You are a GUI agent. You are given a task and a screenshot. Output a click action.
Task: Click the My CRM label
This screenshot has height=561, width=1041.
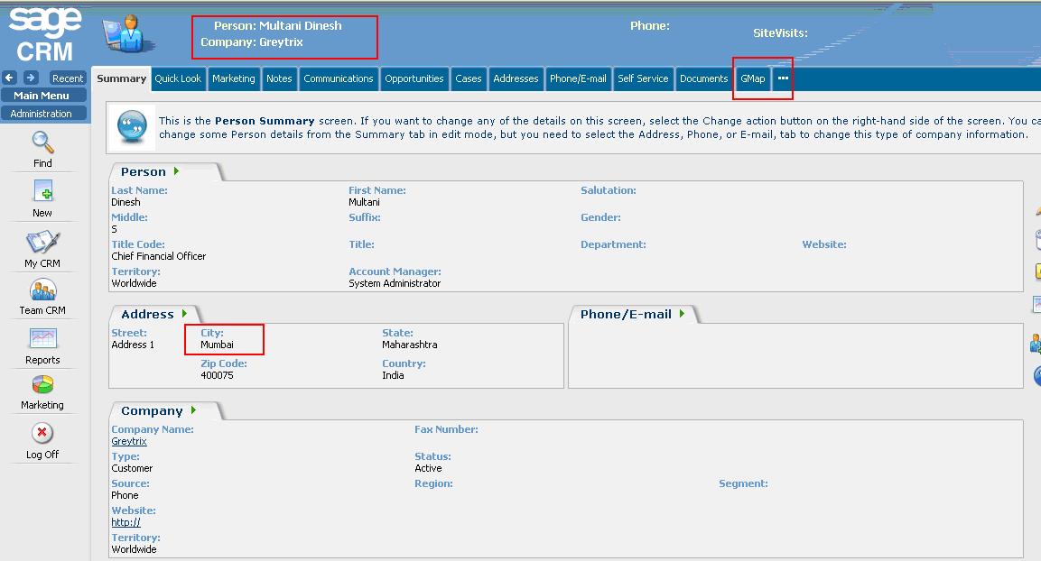point(42,263)
